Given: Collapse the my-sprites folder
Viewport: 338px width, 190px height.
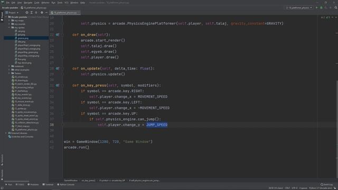Looking at the screenshot, I should click(10, 27).
